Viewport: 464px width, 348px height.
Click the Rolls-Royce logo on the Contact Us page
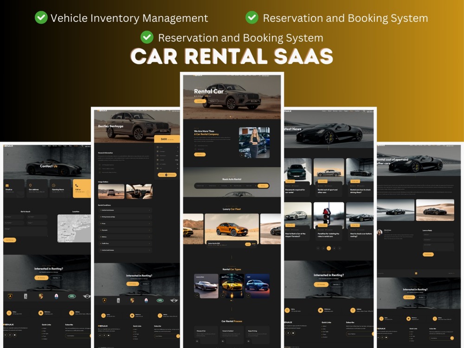[26, 296]
